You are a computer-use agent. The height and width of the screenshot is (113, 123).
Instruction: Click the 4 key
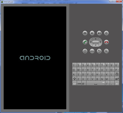pyautogui.click(x=89, y=65)
